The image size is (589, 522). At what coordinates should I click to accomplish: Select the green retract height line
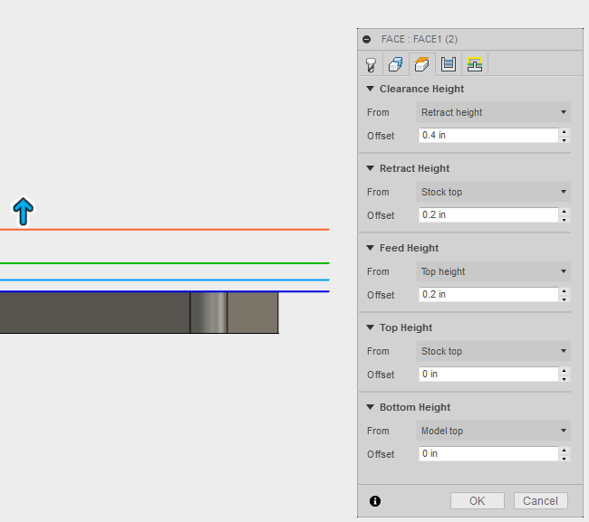click(165, 263)
